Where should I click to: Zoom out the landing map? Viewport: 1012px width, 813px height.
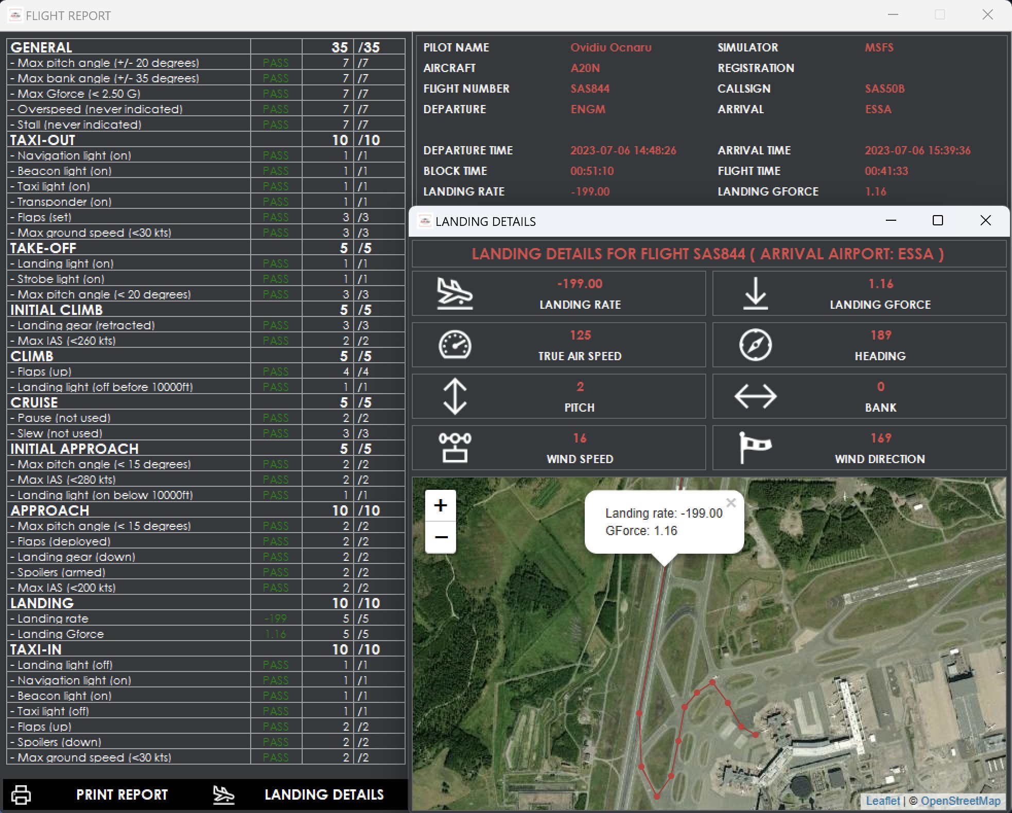point(440,537)
